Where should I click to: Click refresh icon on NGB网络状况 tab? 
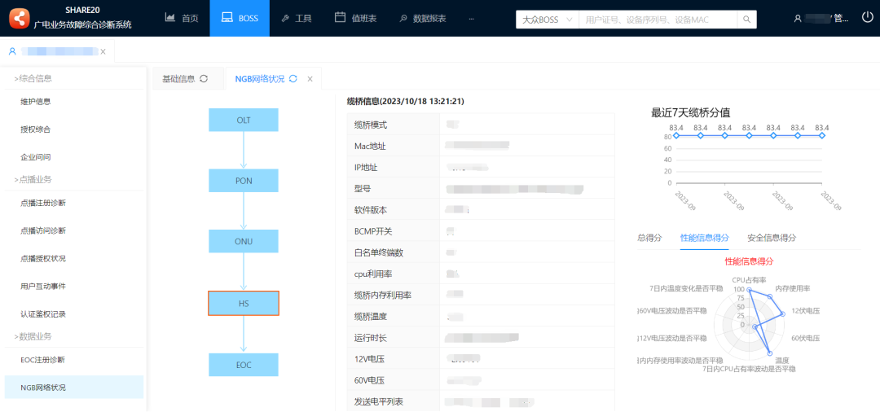coord(293,79)
